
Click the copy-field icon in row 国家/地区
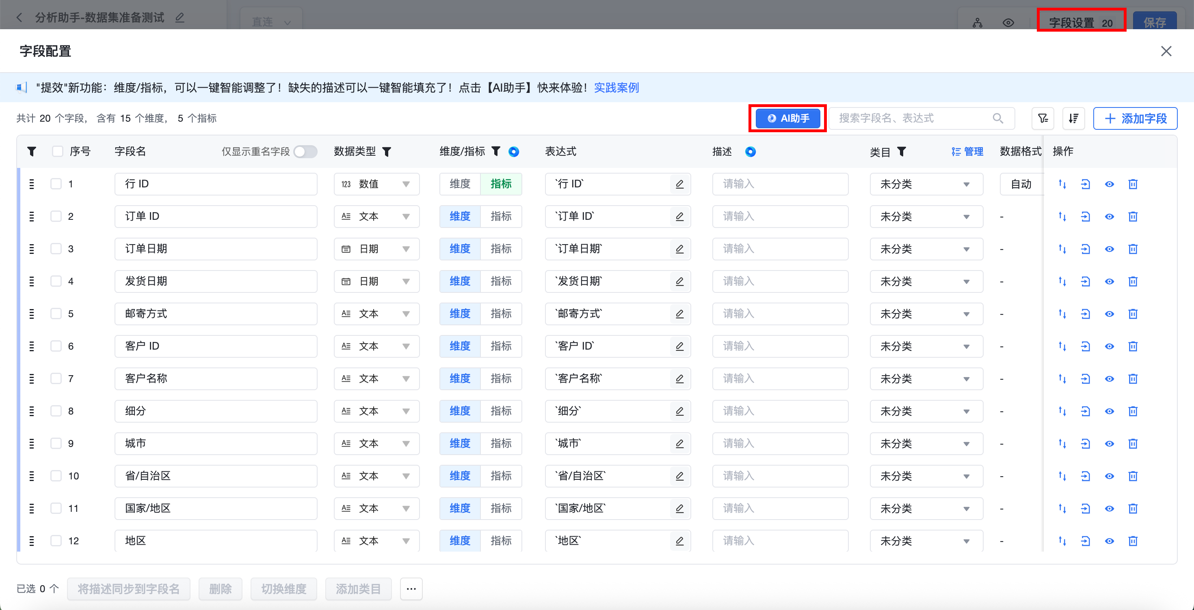(x=1086, y=508)
